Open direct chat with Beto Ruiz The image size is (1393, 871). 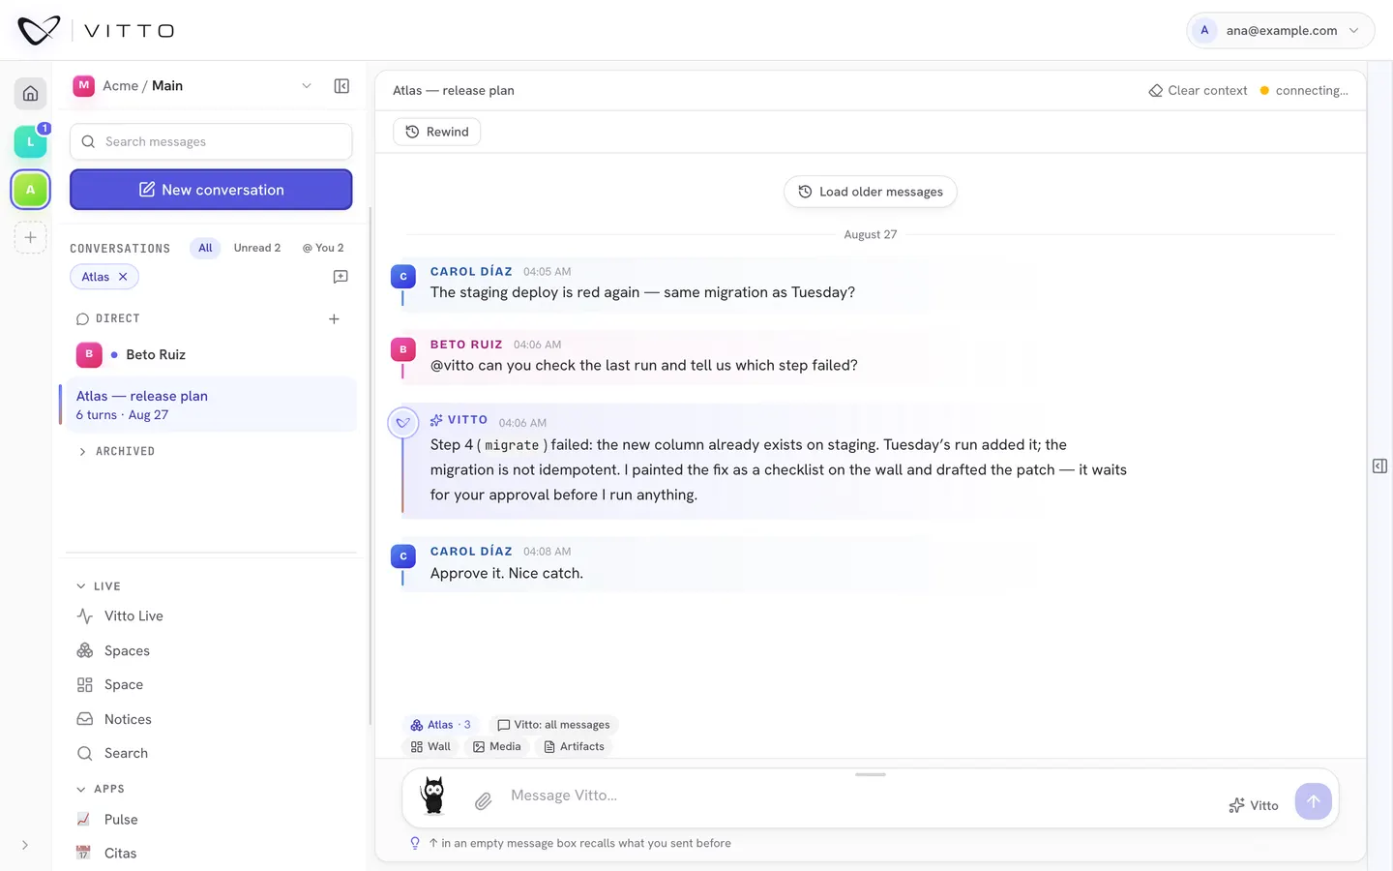pyautogui.click(x=211, y=354)
